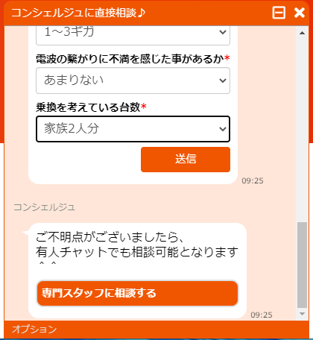The height and width of the screenshot is (340, 313).
Task: Click the コンシェルジュに直接相談♪ title bar
Action: tap(78, 13)
